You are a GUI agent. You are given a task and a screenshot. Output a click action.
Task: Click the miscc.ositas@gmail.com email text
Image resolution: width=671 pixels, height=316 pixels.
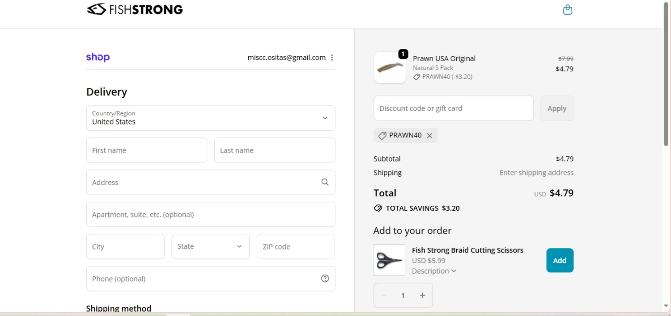click(286, 57)
